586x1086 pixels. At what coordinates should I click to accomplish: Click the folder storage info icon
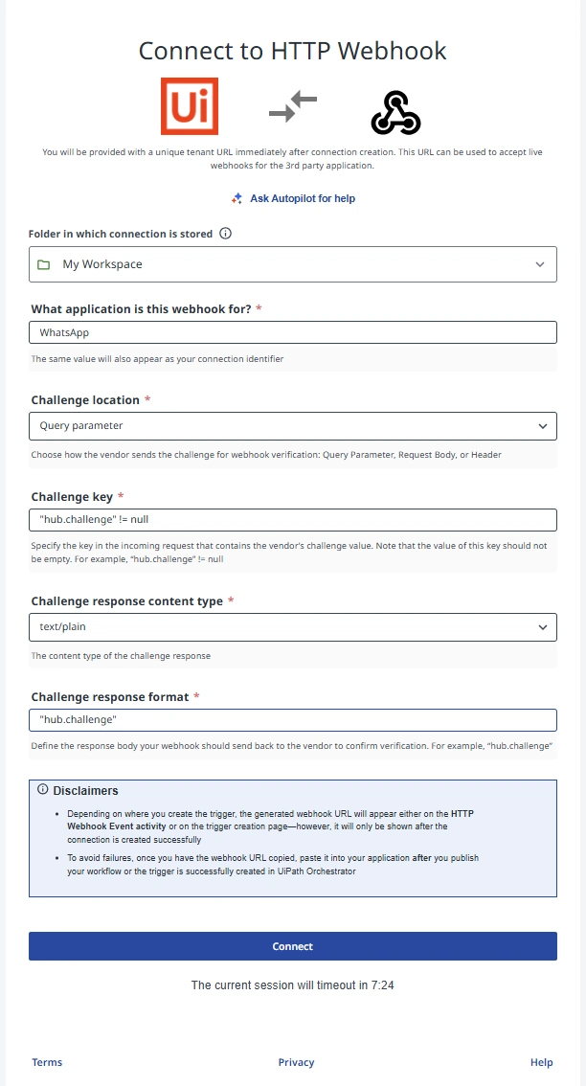tap(226, 234)
